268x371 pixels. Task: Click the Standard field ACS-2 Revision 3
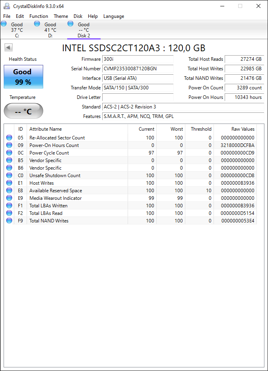(183, 107)
